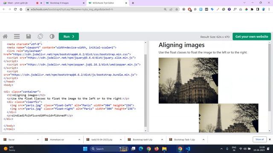Close the Meet browser tab

41,3
